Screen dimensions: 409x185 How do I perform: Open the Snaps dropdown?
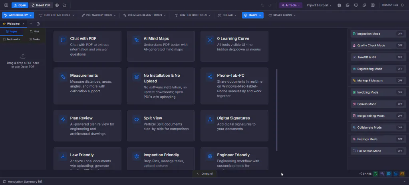click(253, 15)
